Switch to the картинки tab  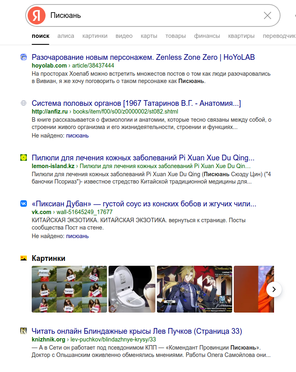point(95,36)
